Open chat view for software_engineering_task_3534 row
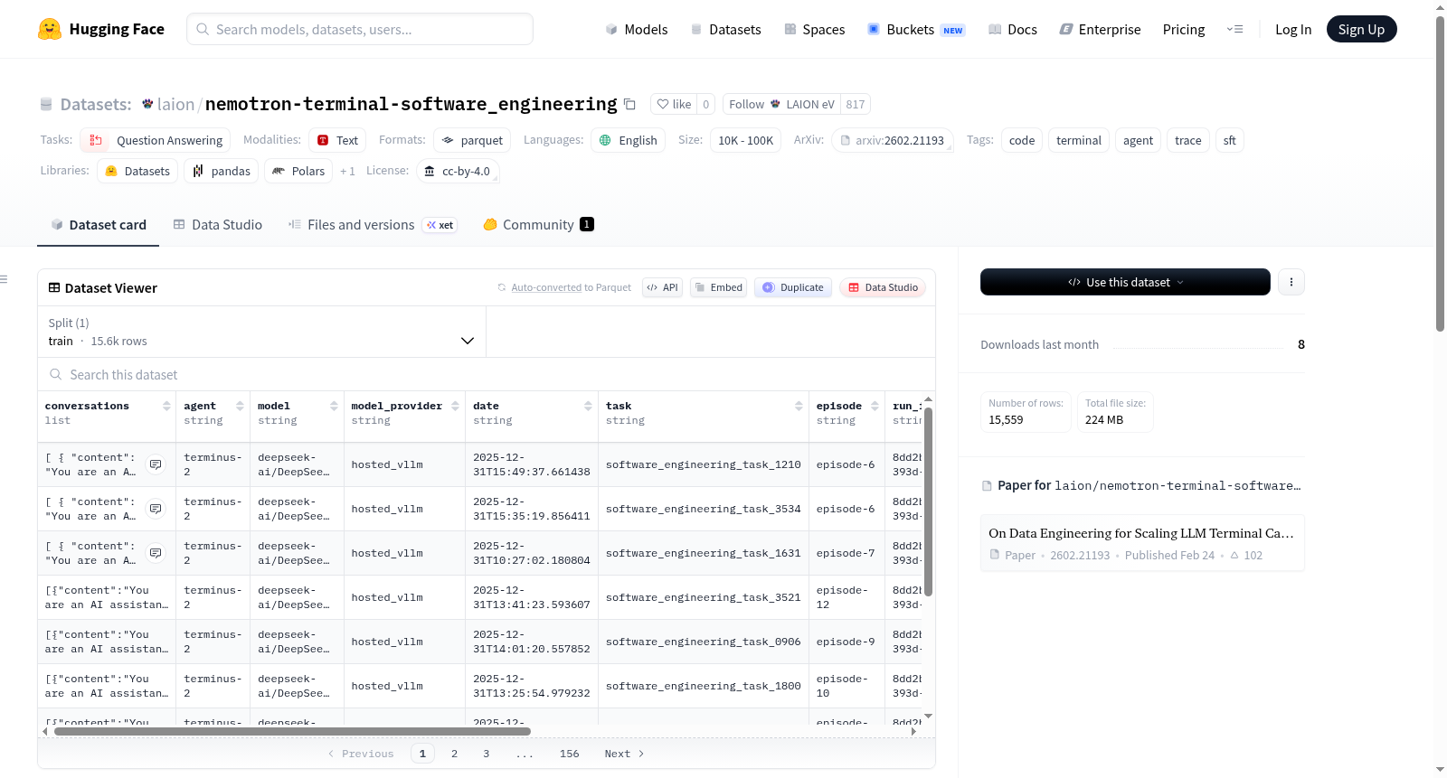The width and height of the screenshot is (1447, 778). point(156,509)
